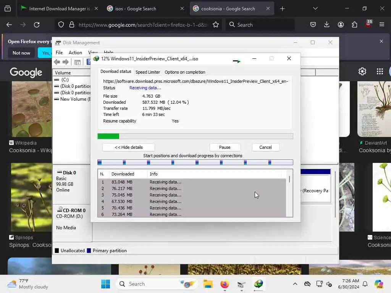Open Options on completion tab
Screen dimensions: 391x293
click(185, 72)
